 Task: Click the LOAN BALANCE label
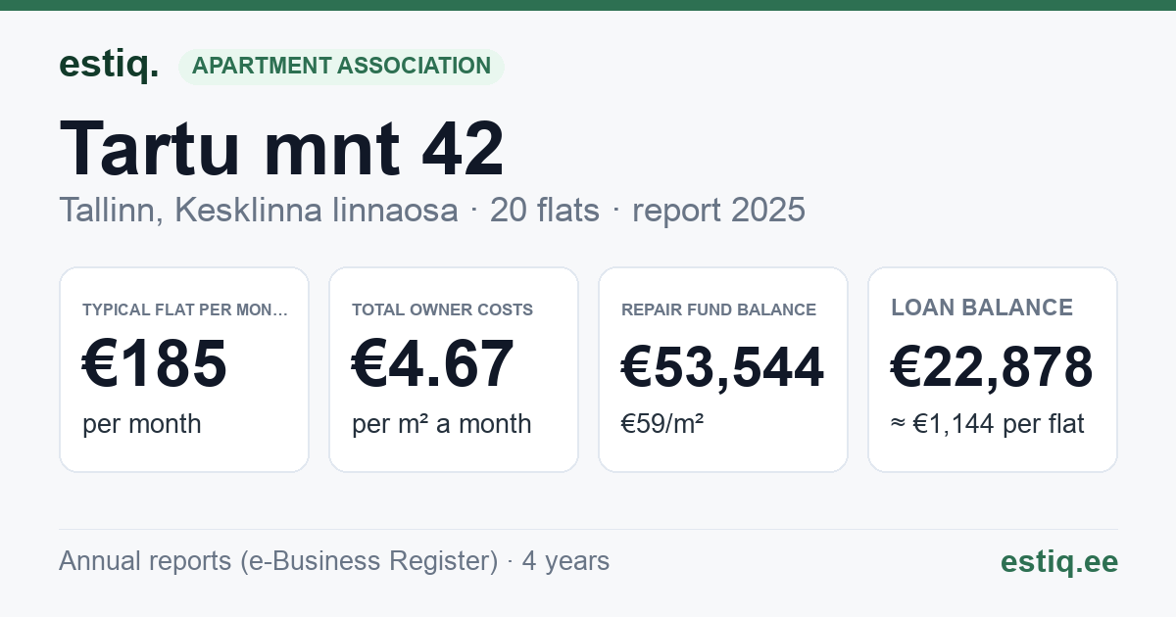(x=982, y=308)
